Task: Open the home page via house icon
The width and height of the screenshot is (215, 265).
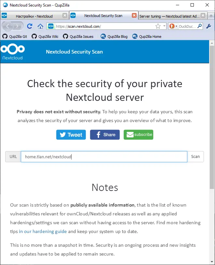Action: click(x=40, y=26)
